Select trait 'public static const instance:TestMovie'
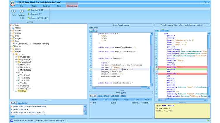This screenshot has width=220, height=123. (x=30, y=106)
